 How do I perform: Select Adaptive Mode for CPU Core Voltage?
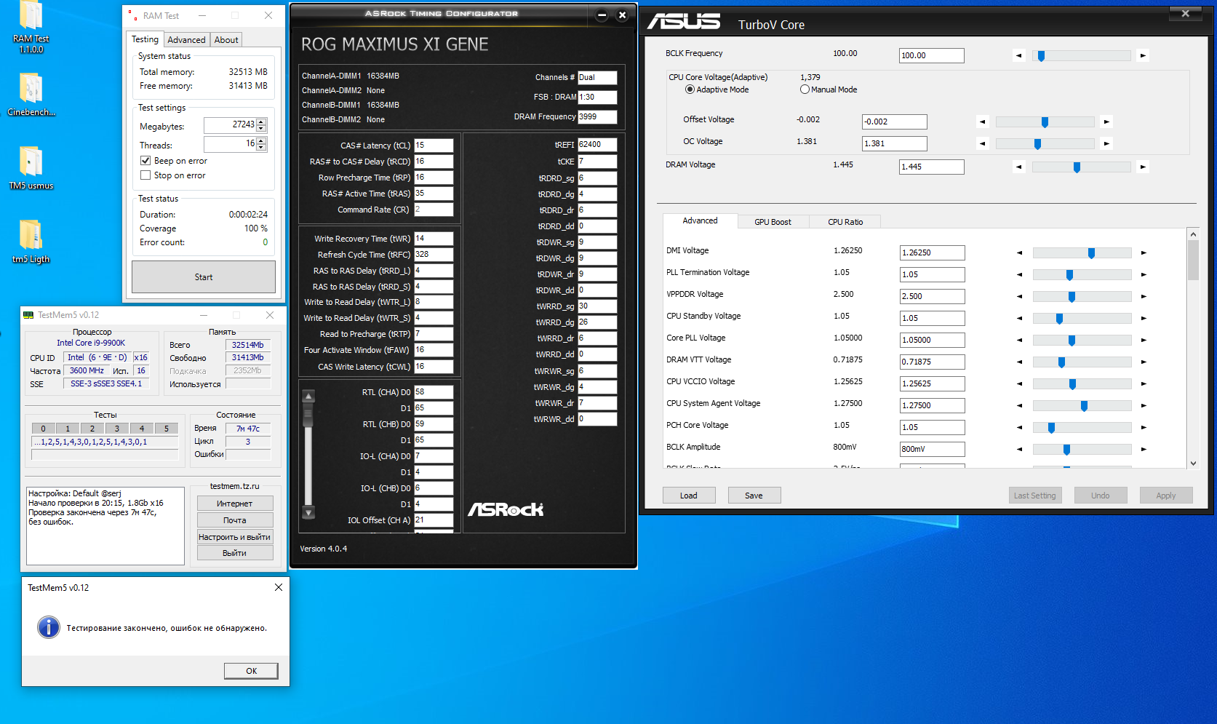[x=690, y=89]
